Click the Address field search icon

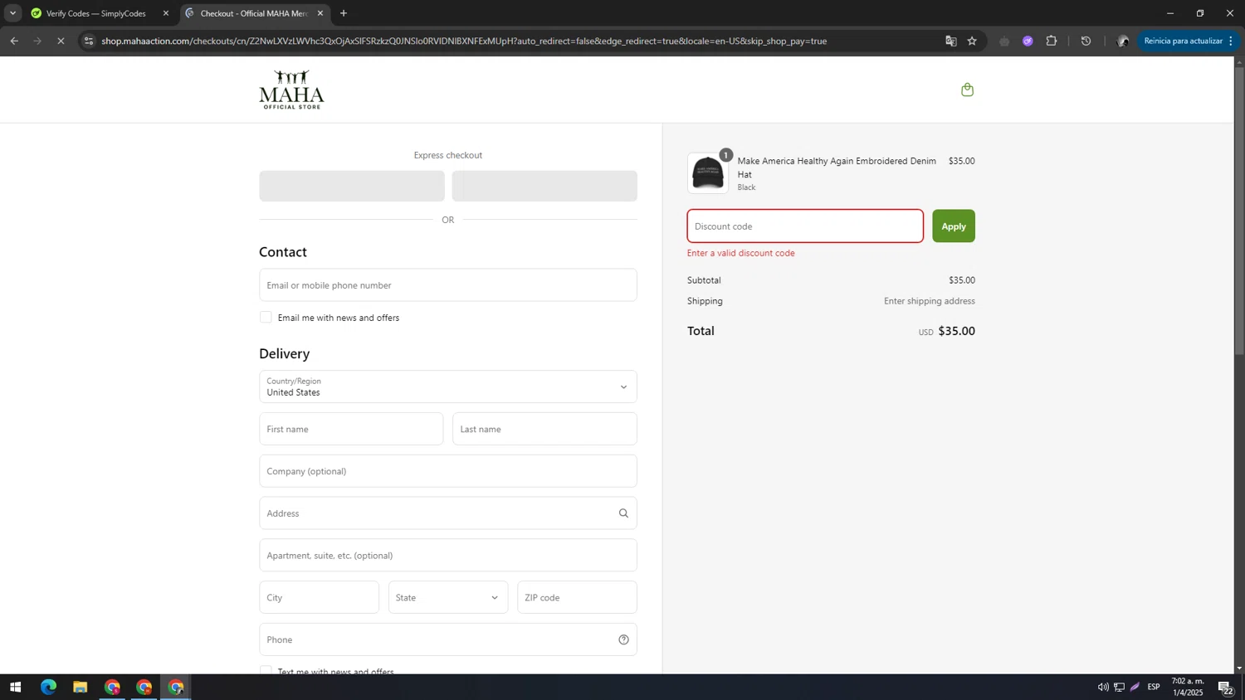[623, 513]
